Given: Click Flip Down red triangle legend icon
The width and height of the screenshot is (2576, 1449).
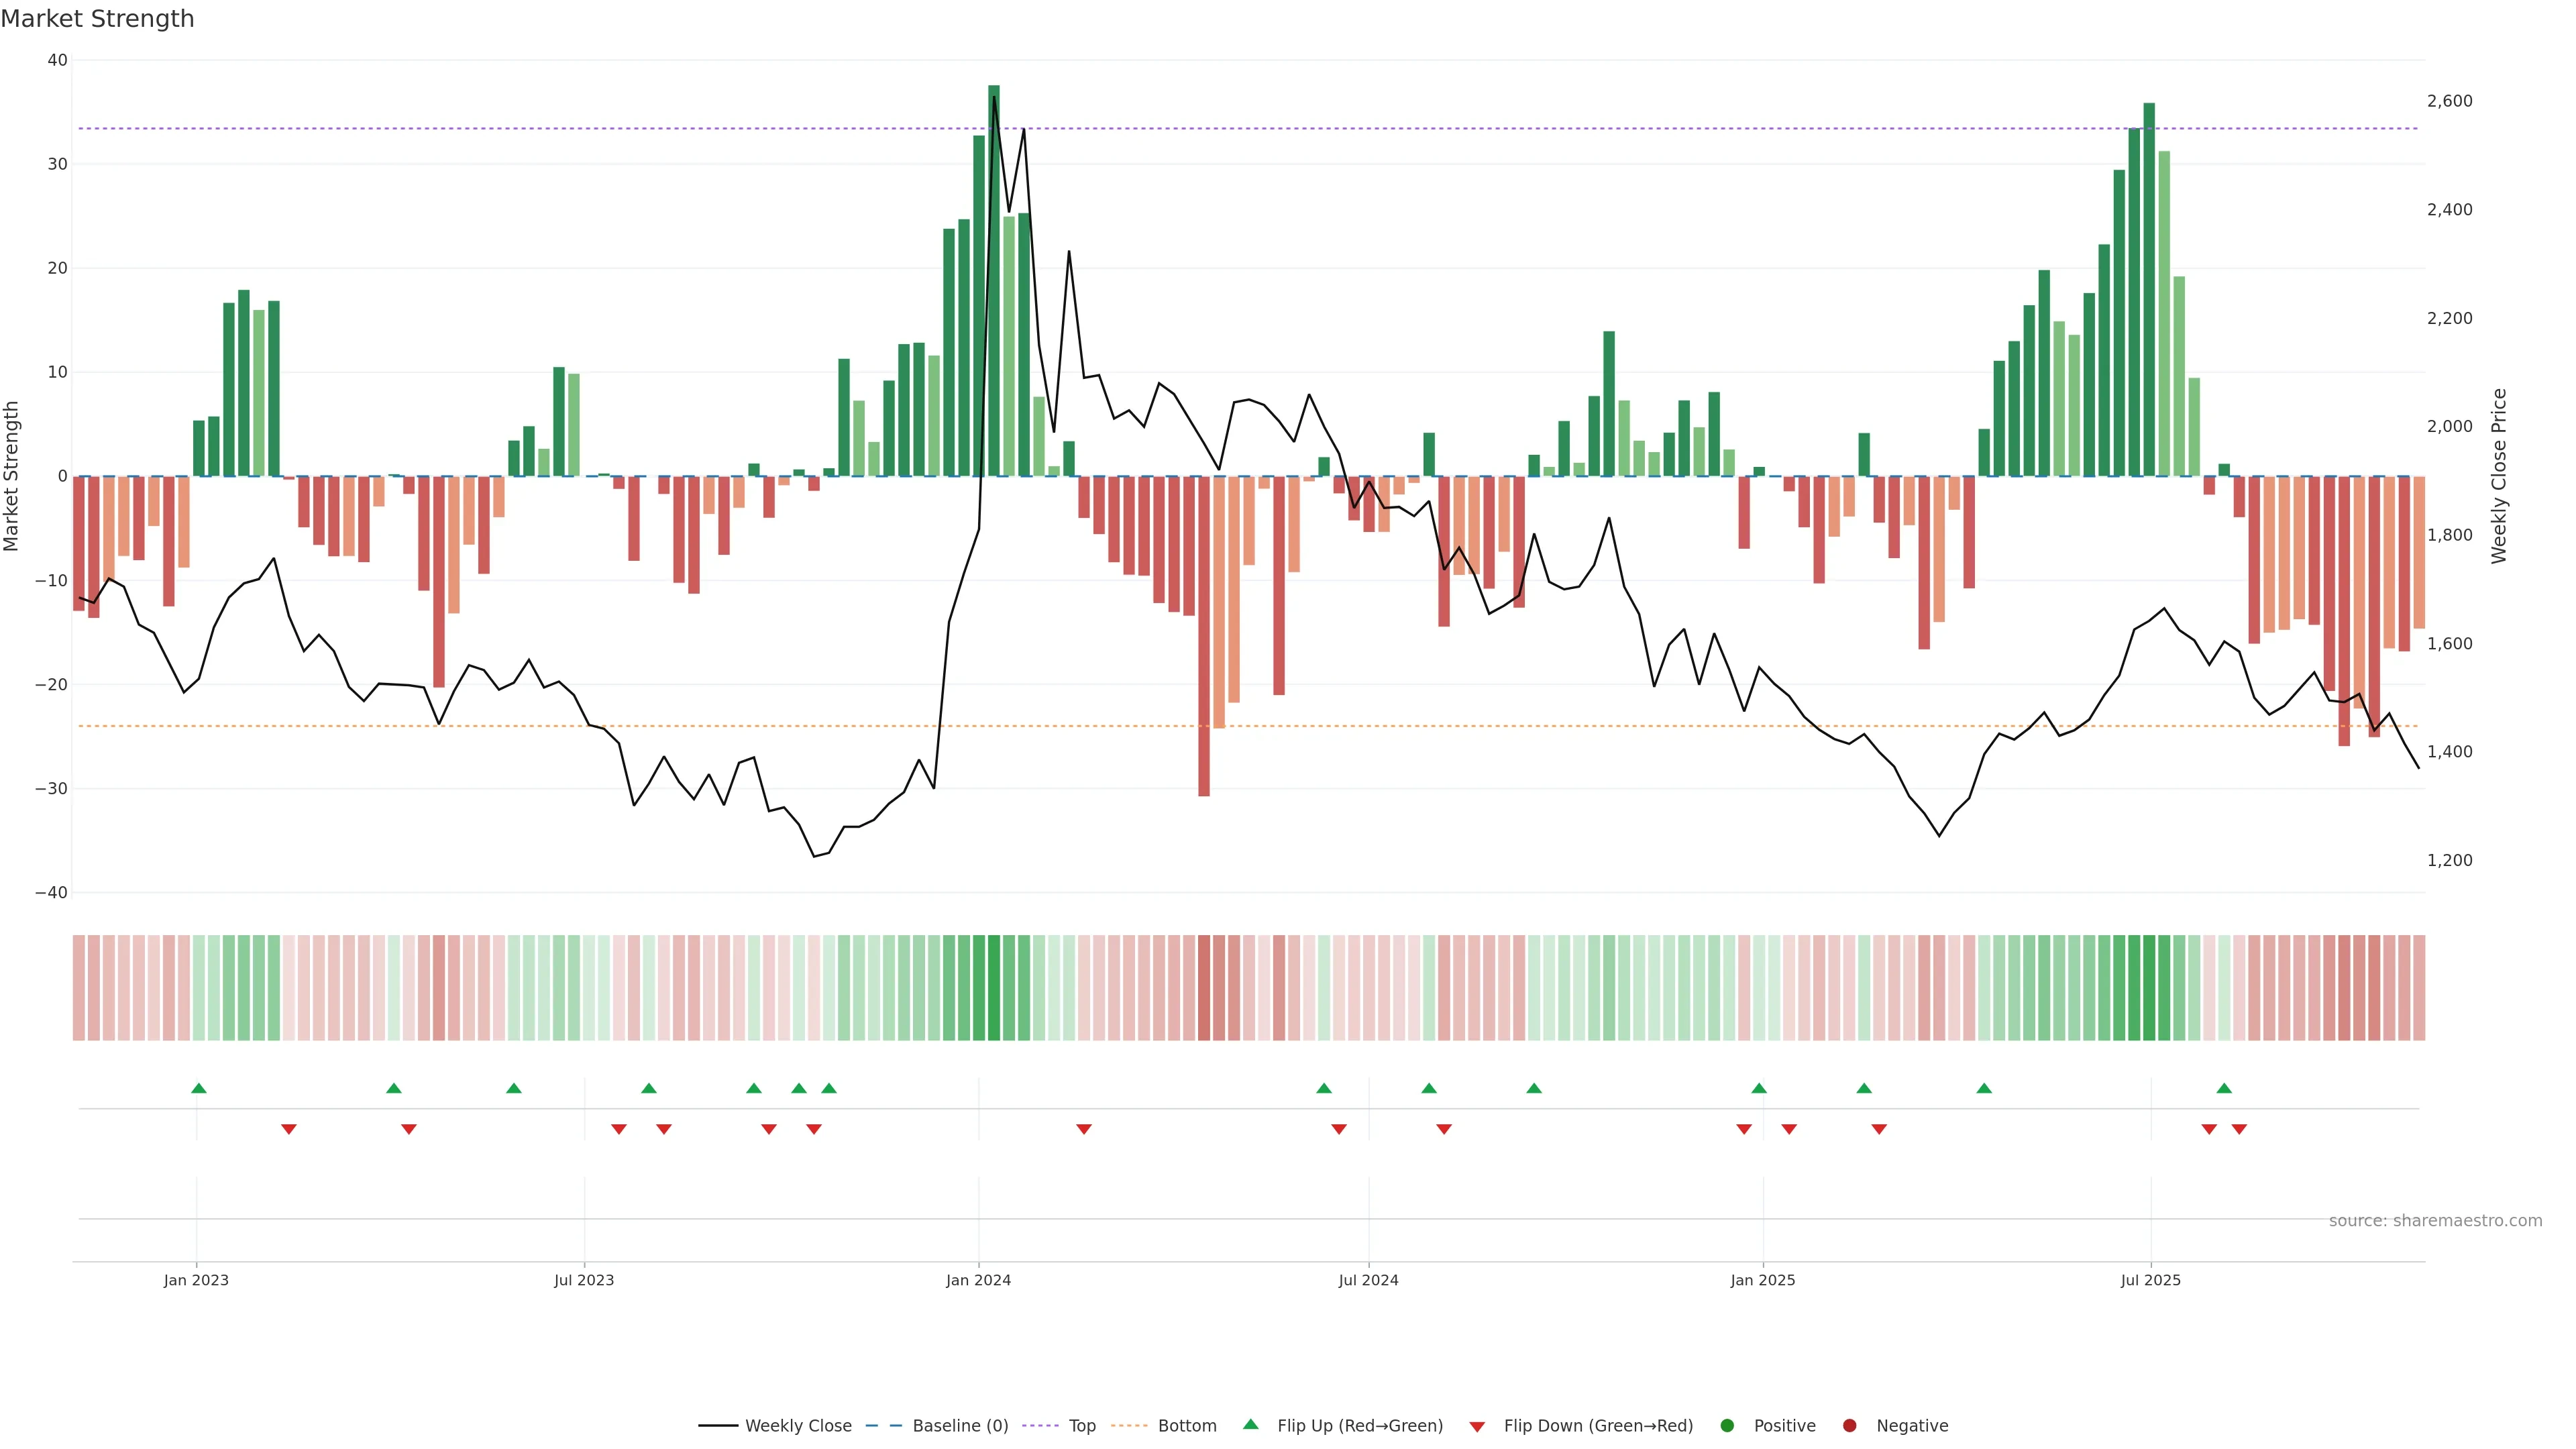Looking at the screenshot, I should (x=1477, y=1427).
